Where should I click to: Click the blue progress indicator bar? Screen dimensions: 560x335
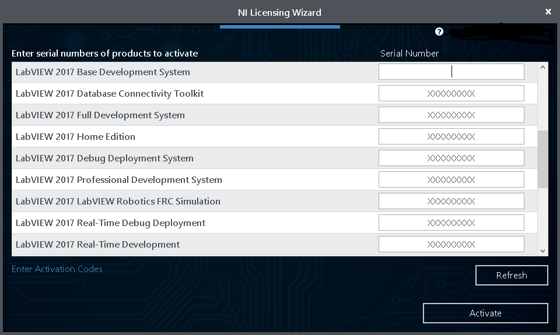click(279, 26)
